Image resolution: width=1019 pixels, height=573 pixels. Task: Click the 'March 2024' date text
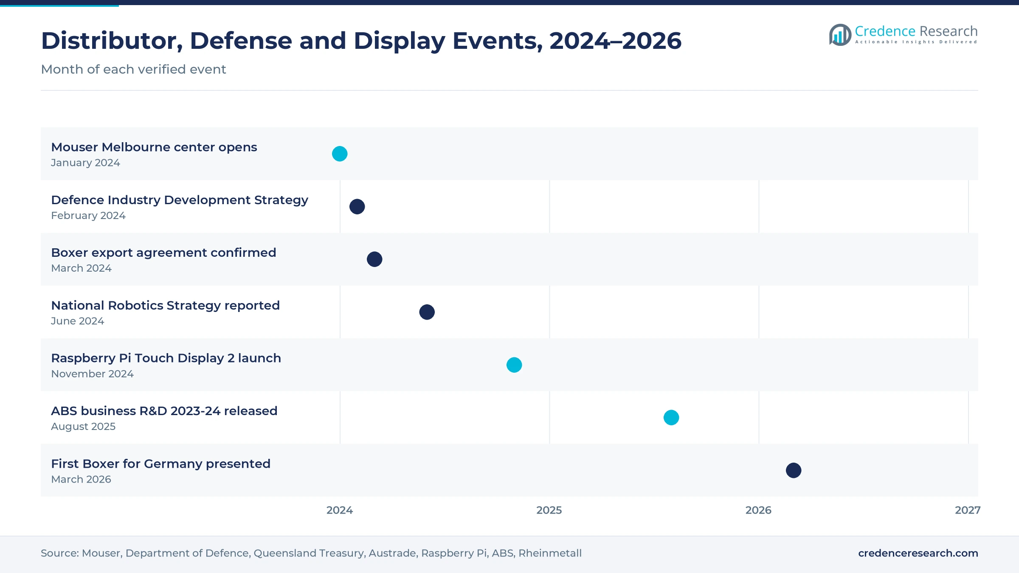pyautogui.click(x=81, y=268)
